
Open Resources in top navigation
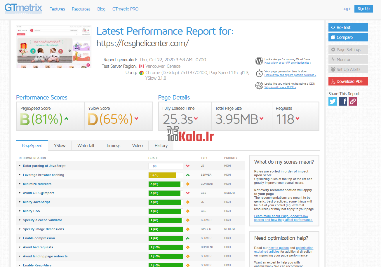point(81,9)
